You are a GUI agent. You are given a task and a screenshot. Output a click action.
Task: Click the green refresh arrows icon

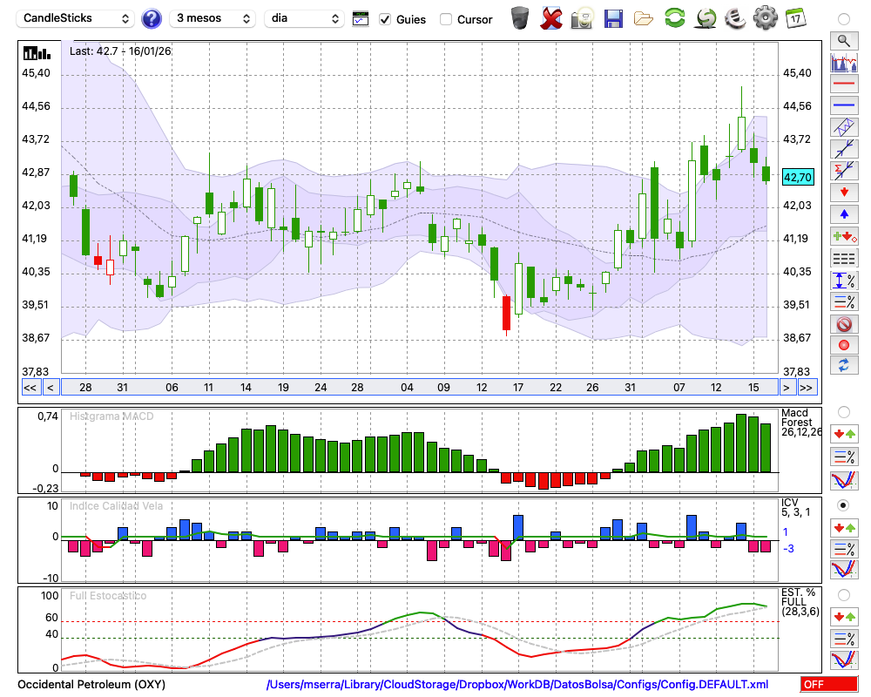(x=674, y=18)
